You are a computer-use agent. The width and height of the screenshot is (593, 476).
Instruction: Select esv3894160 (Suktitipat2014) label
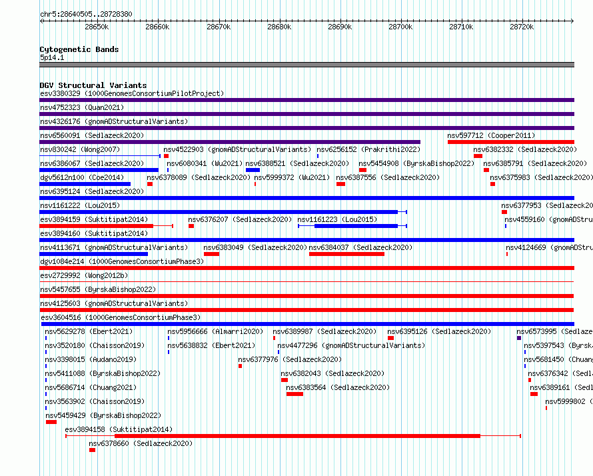(x=94, y=233)
